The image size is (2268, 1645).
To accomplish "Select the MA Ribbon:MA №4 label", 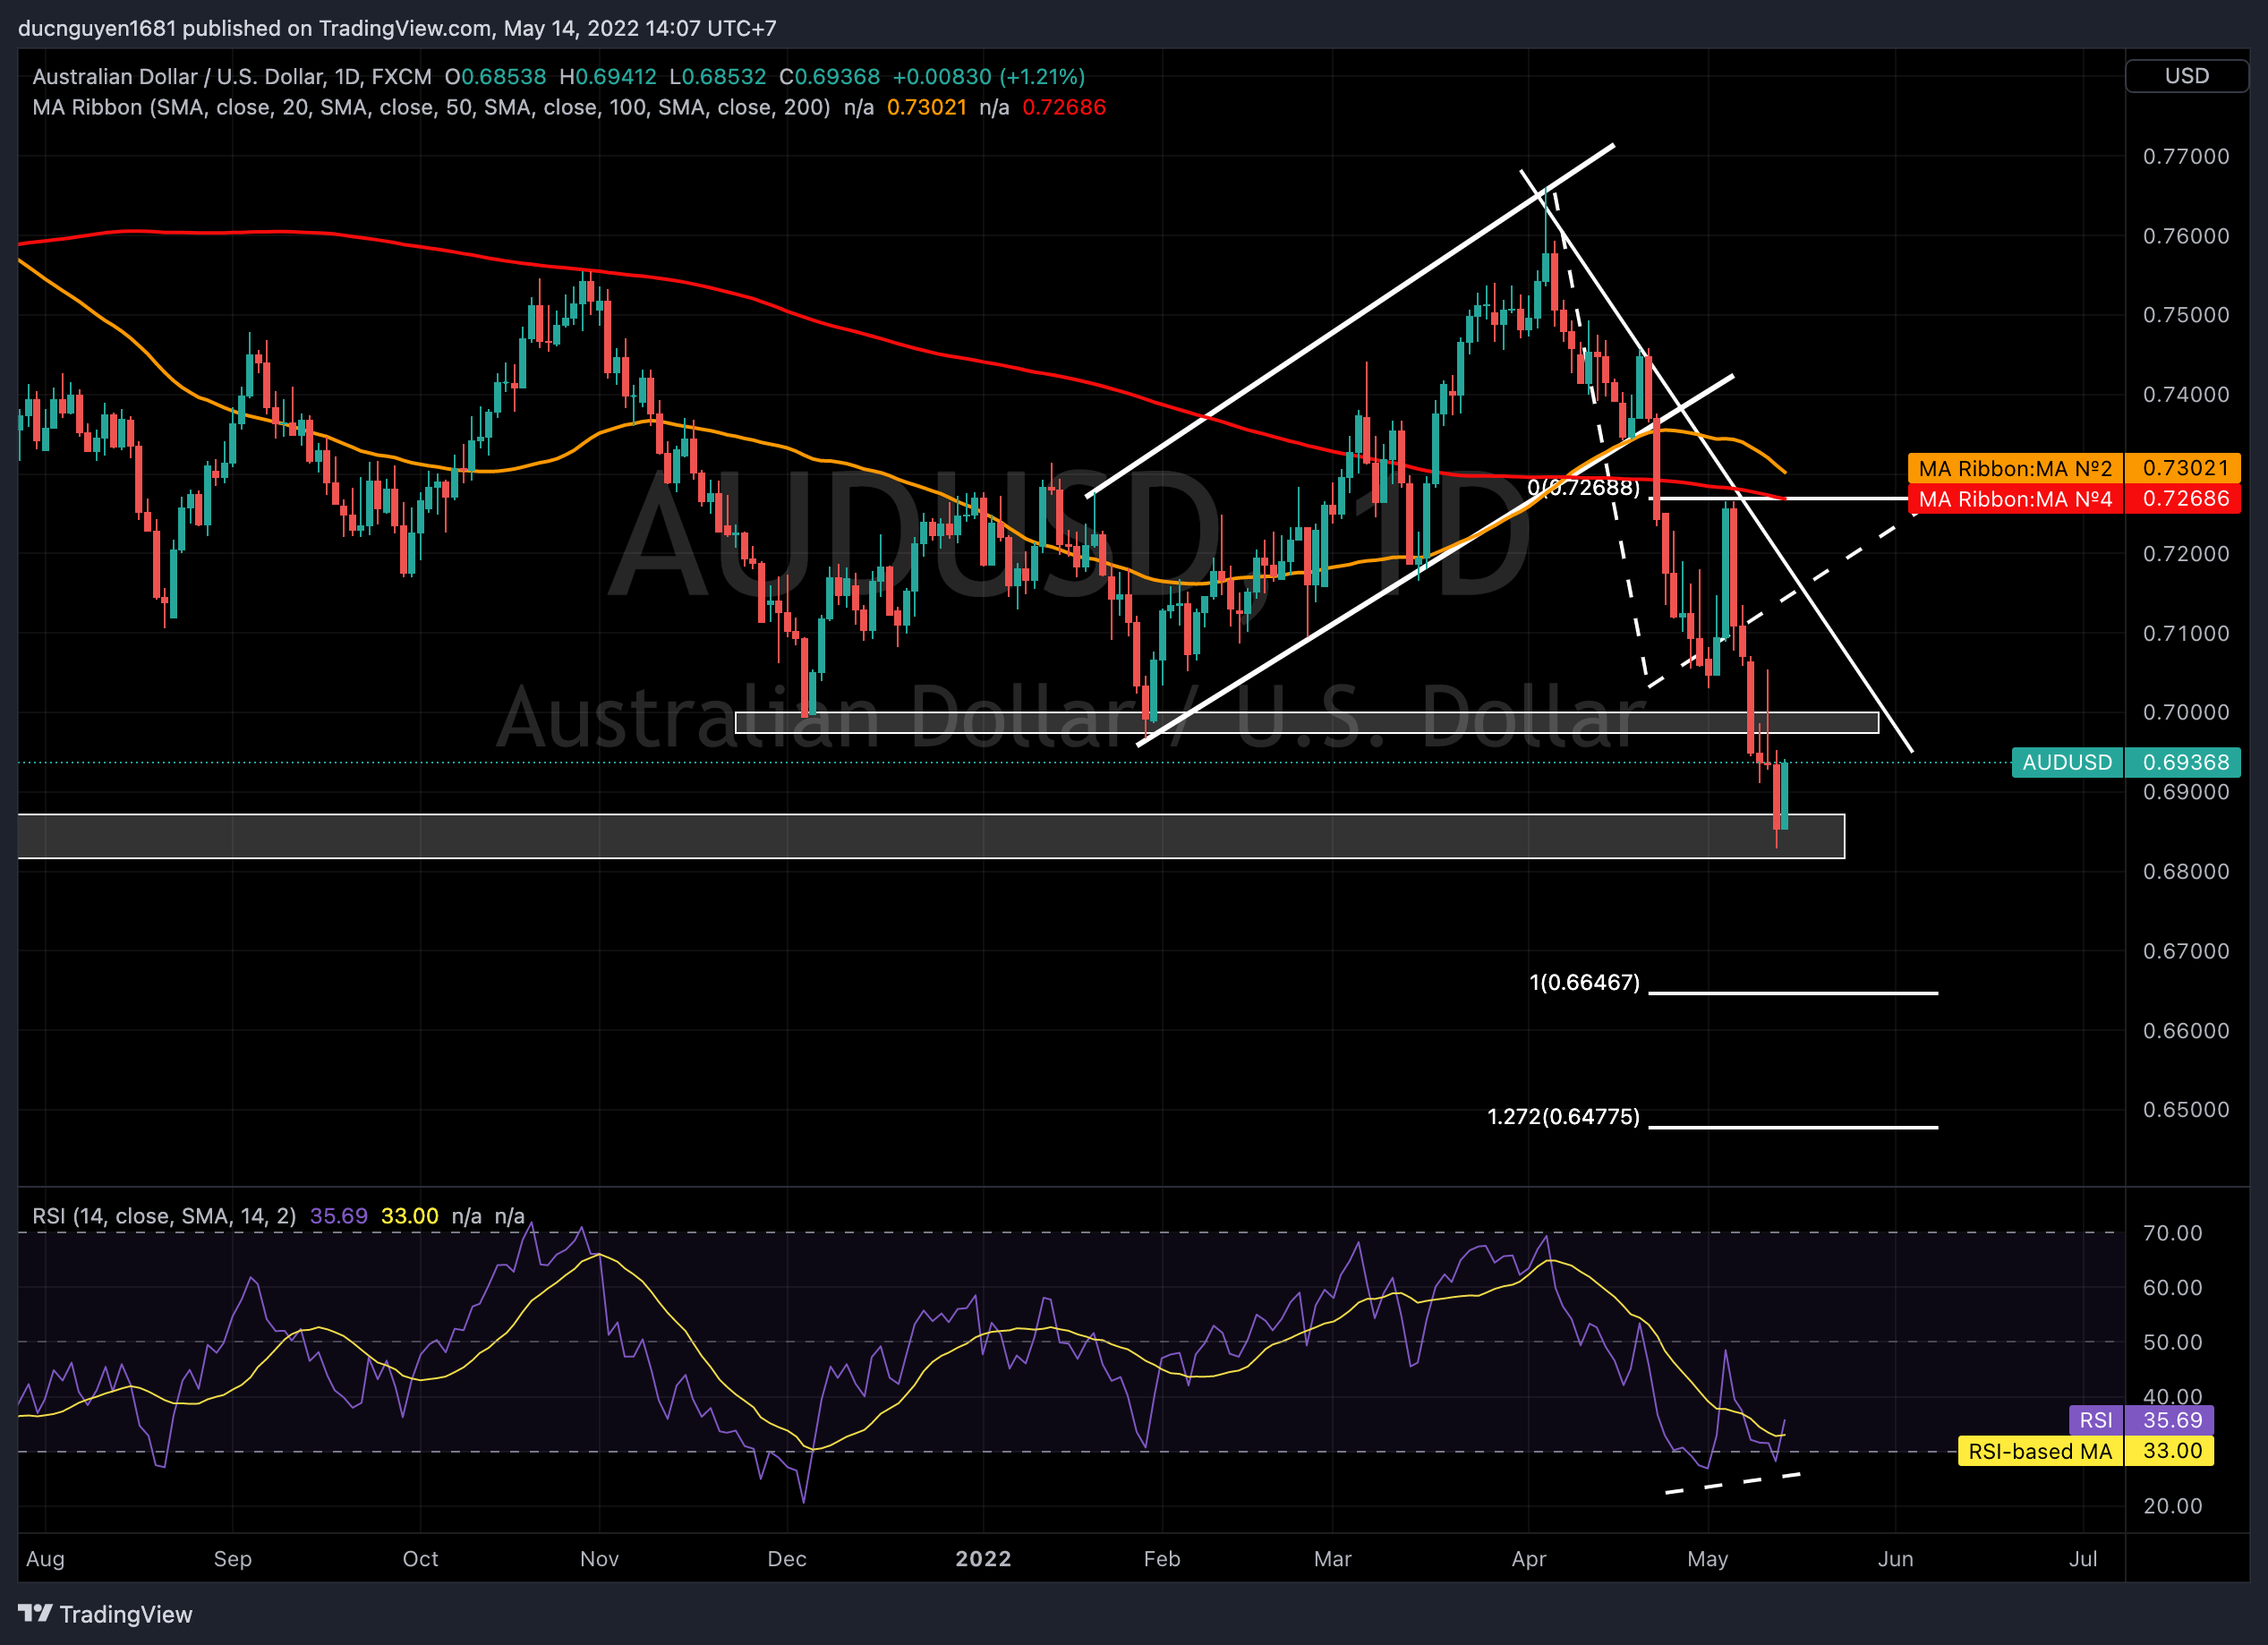I will coord(2015,499).
